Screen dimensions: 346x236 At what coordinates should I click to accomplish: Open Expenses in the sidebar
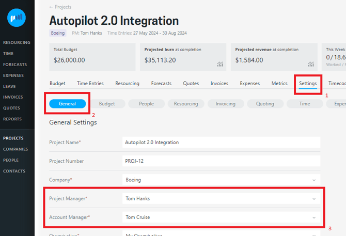(x=13, y=75)
